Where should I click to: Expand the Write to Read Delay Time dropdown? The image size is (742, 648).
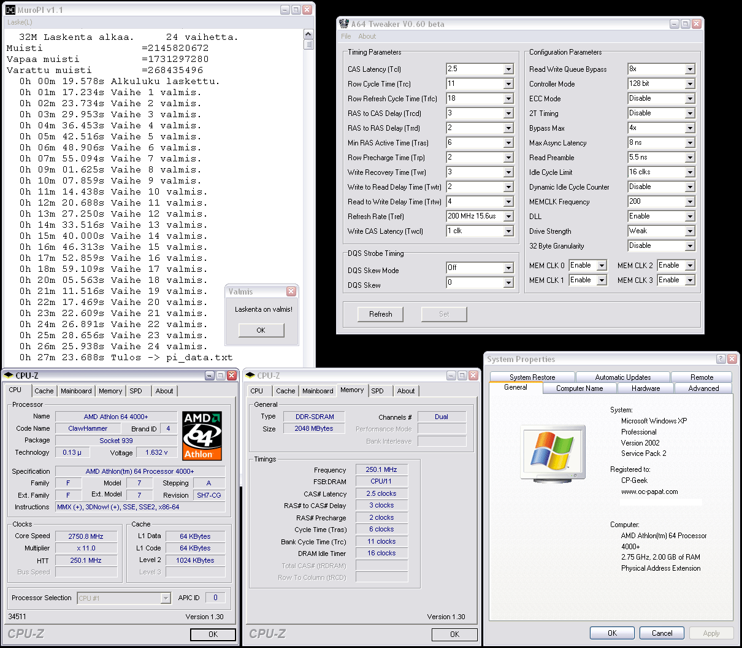click(508, 187)
